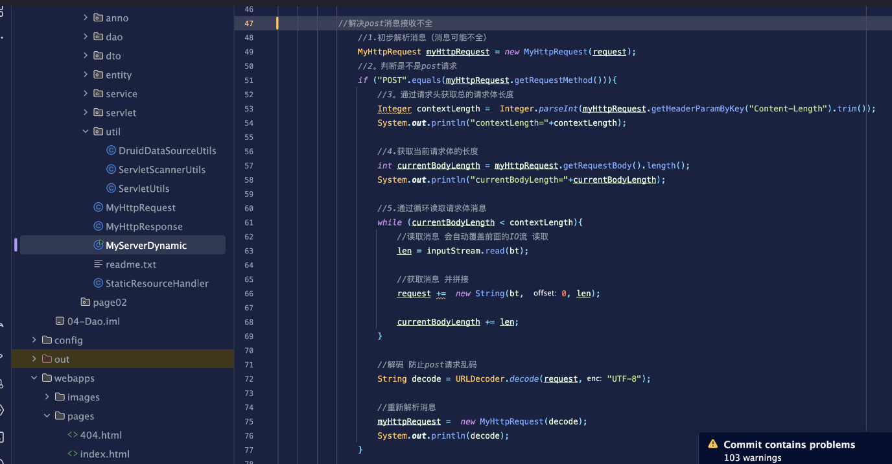Expand the config folder chevron

point(34,340)
